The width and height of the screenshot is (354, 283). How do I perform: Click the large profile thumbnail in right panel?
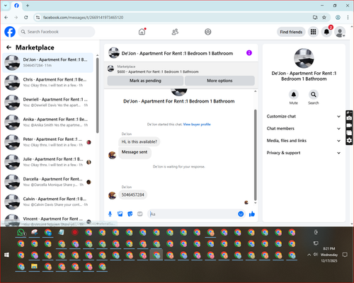pos(304,58)
